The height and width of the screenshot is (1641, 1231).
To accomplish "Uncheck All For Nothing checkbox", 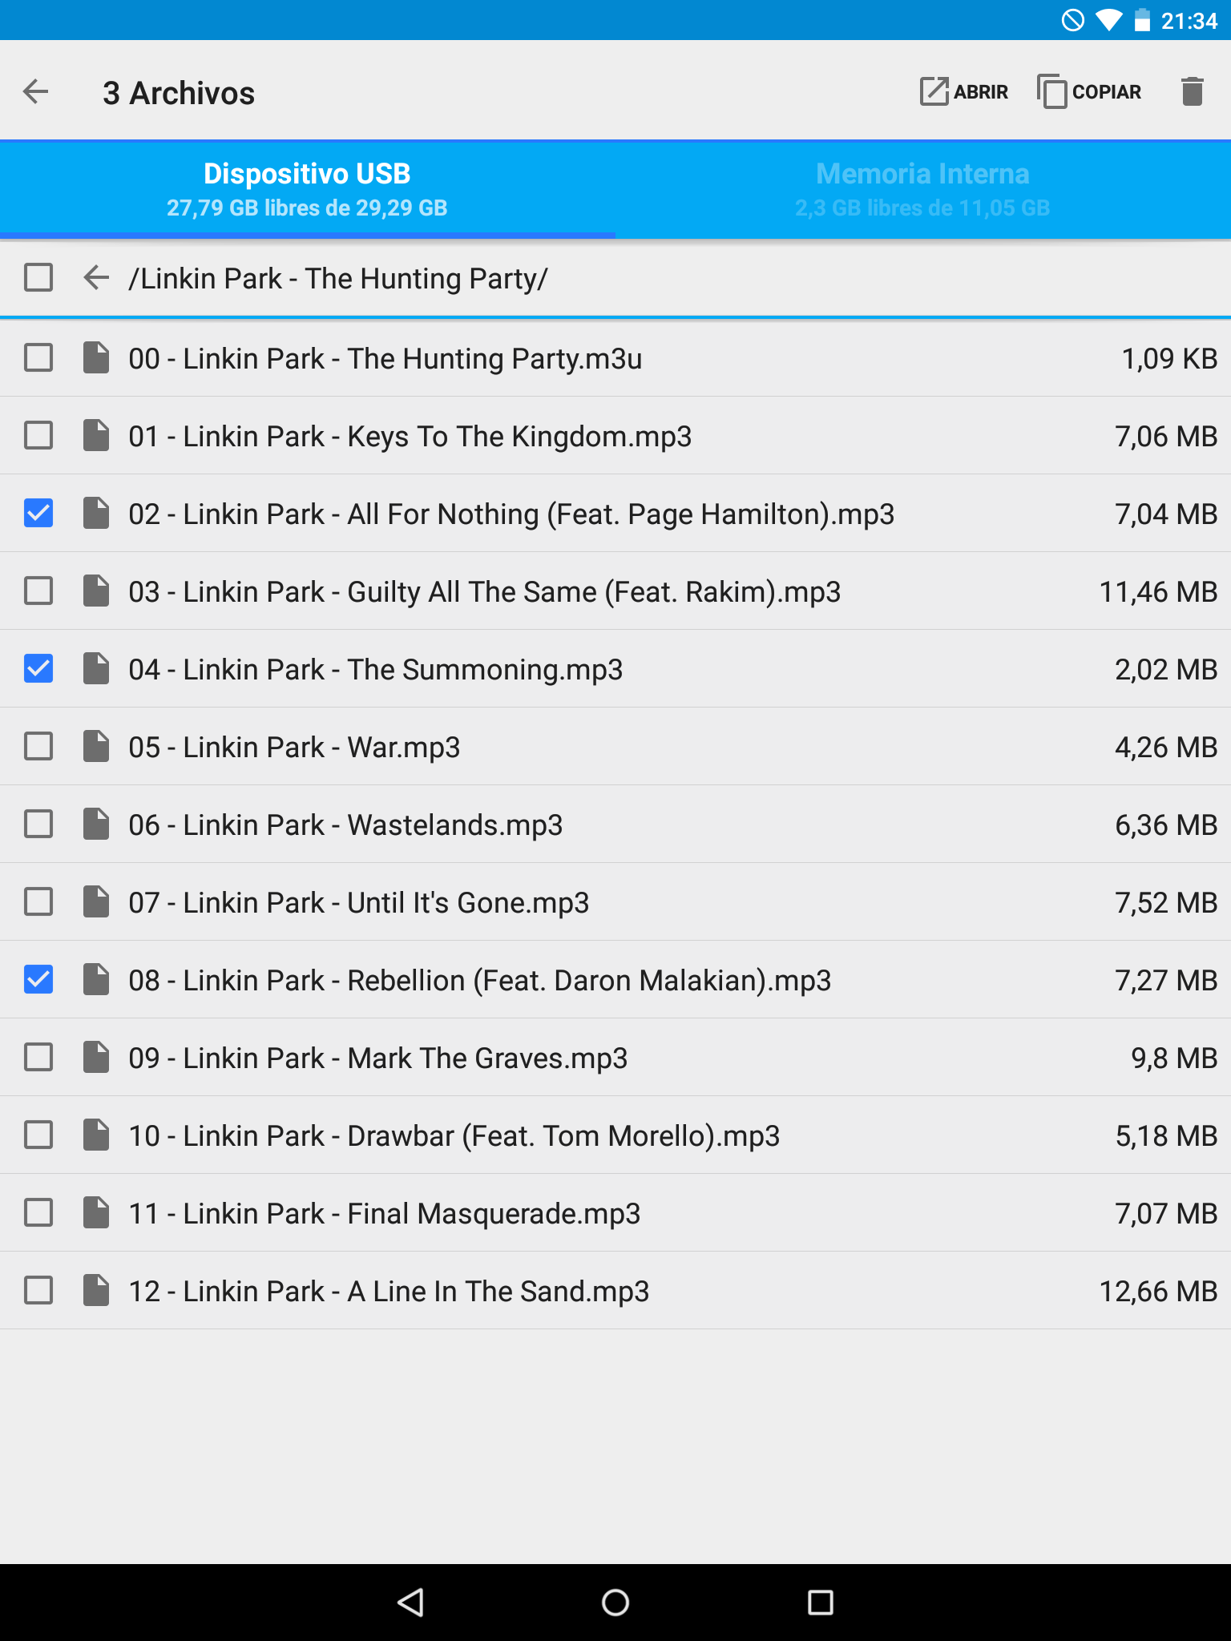I will click(38, 514).
